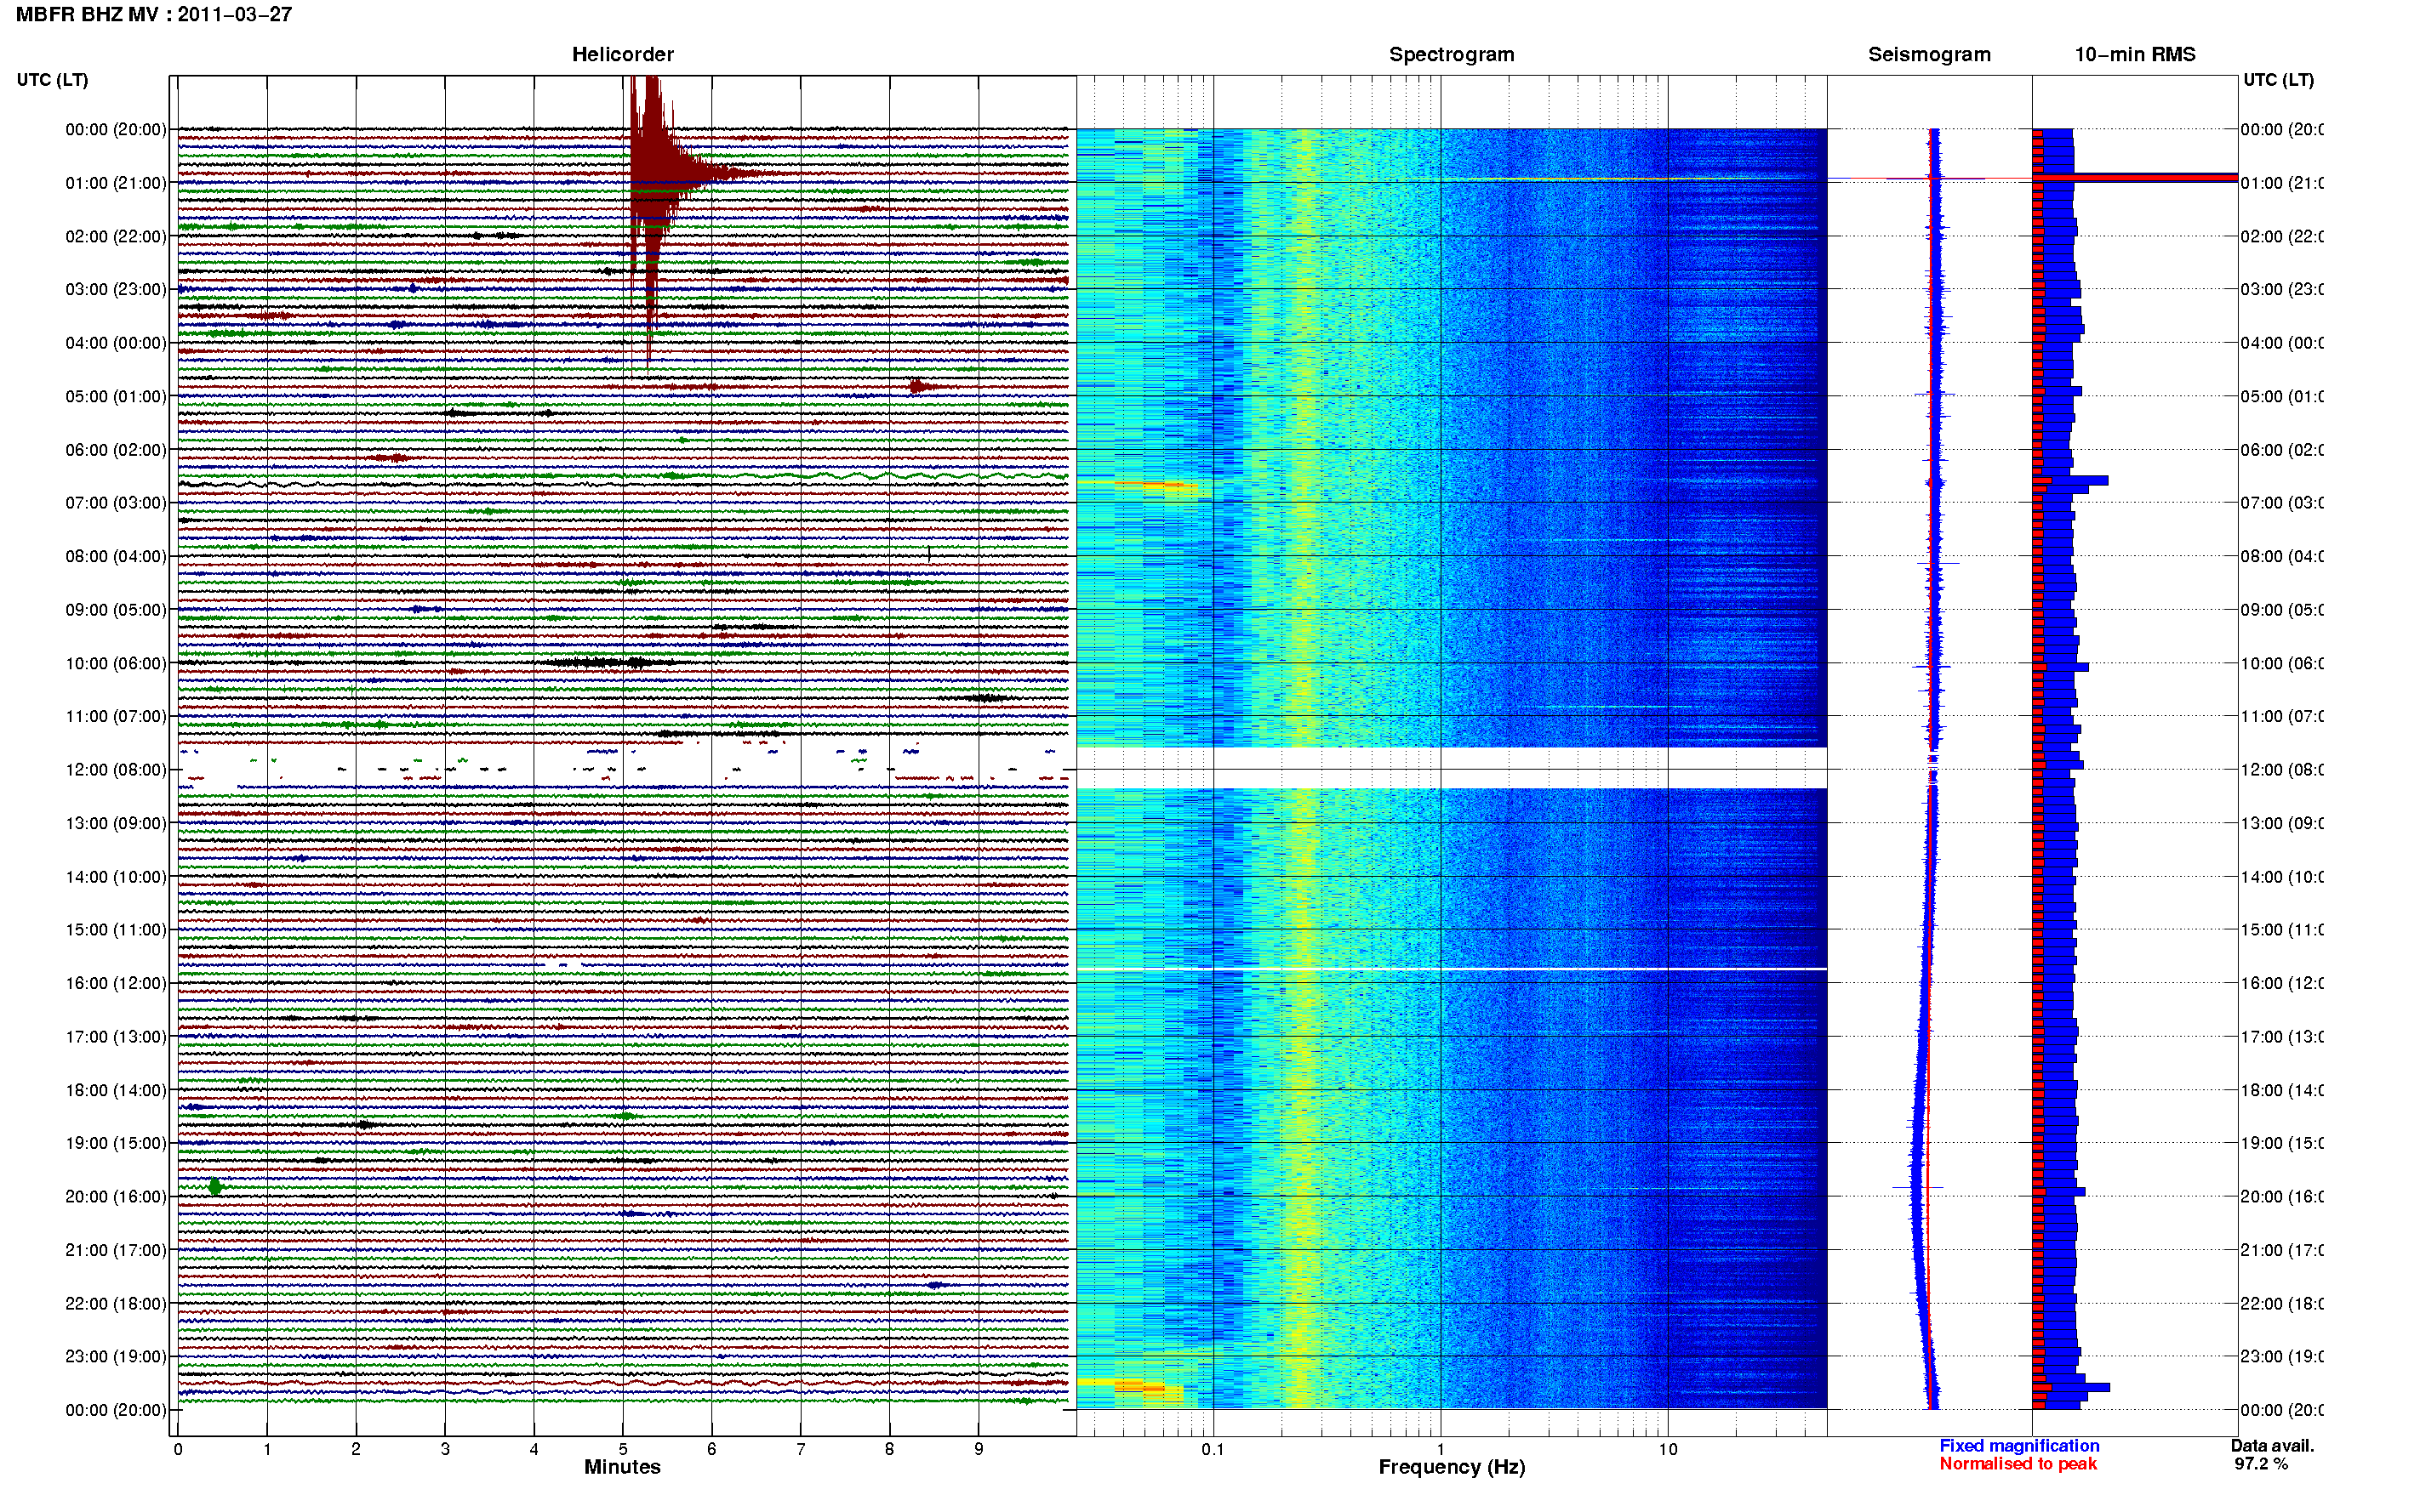Click the 'UTC (LT)' label on the right side
The height and width of the screenshot is (1512, 2420).
point(2278,80)
